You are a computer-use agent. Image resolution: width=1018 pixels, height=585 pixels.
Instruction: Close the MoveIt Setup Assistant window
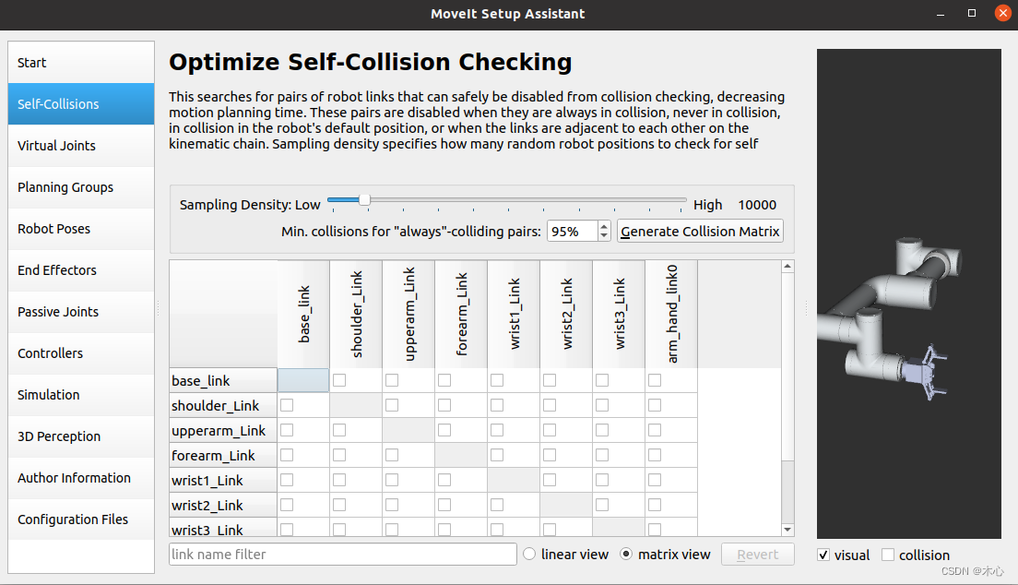(1003, 13)
